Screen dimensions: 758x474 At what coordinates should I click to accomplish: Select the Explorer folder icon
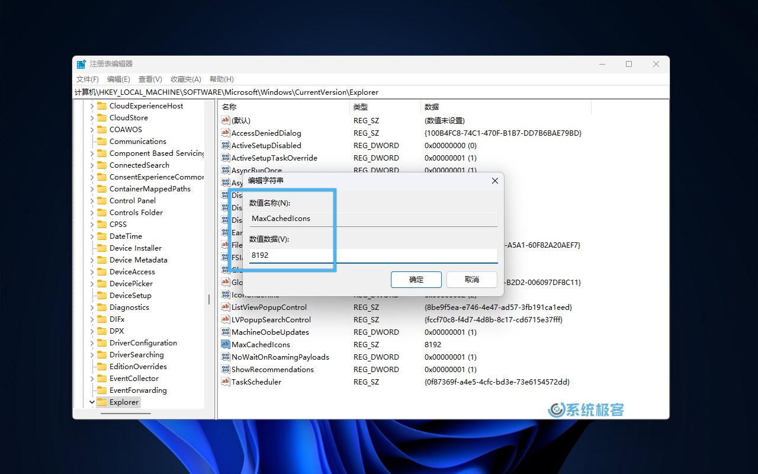pos(101,402)
